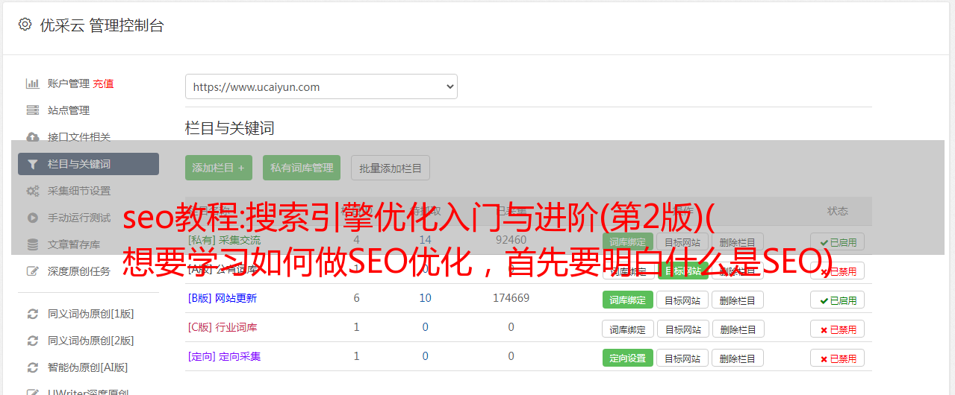
Task: Click the 栏目与关键词 page heading
Action: click(230, 128)
